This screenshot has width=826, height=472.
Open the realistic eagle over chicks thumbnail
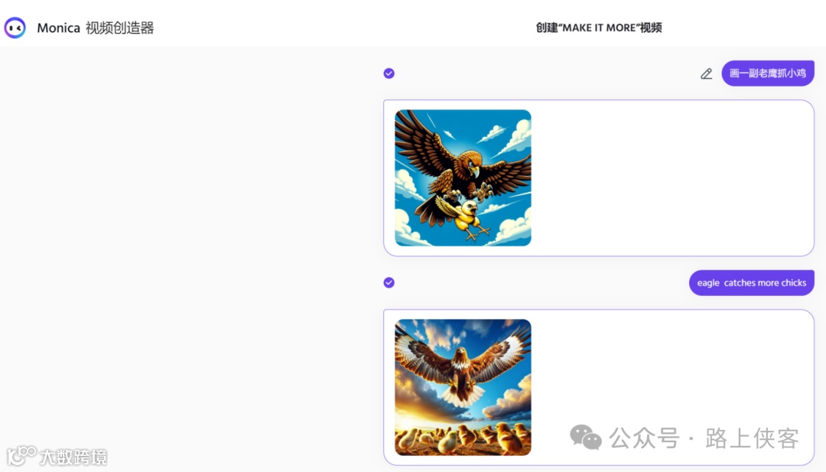(x=463, y=387)
